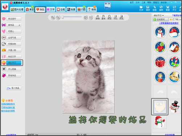Select the 其他饰品 other accessories category
Screen dimensions: 182x136
(x=14, y=75)
